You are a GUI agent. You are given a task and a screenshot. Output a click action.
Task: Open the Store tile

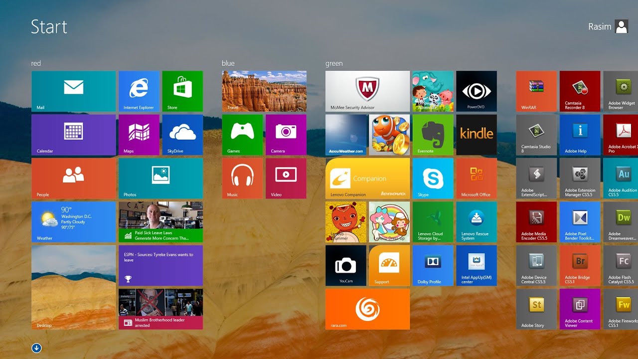pos(182,91)
